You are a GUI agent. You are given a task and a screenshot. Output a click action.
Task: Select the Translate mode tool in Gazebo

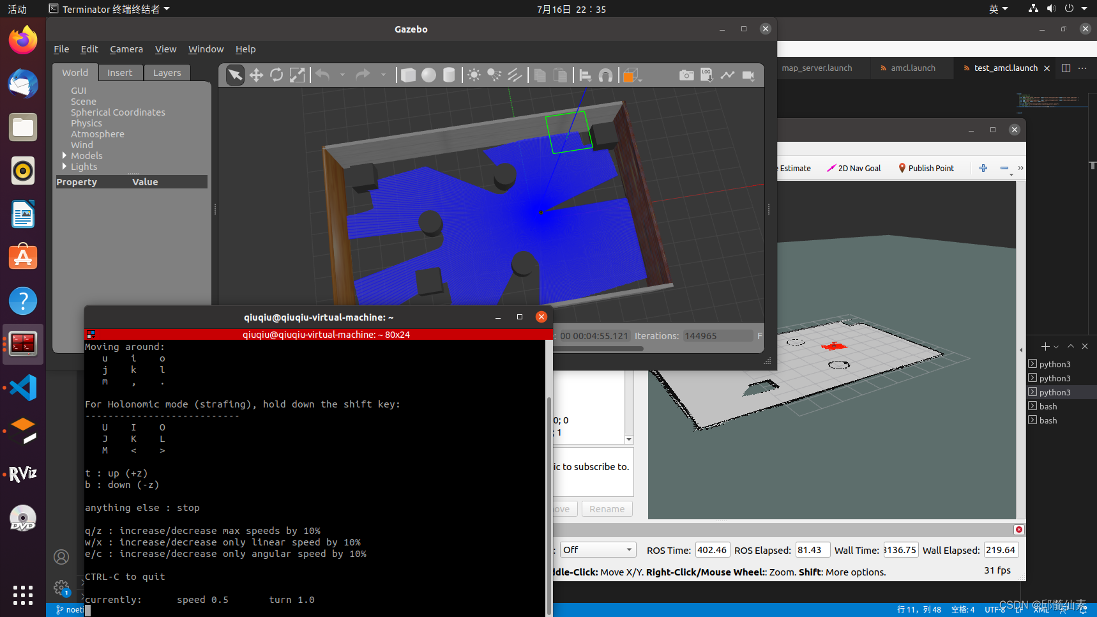point(256,75)
